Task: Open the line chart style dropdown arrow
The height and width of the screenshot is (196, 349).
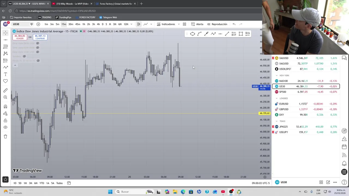Action: [151, 24]
